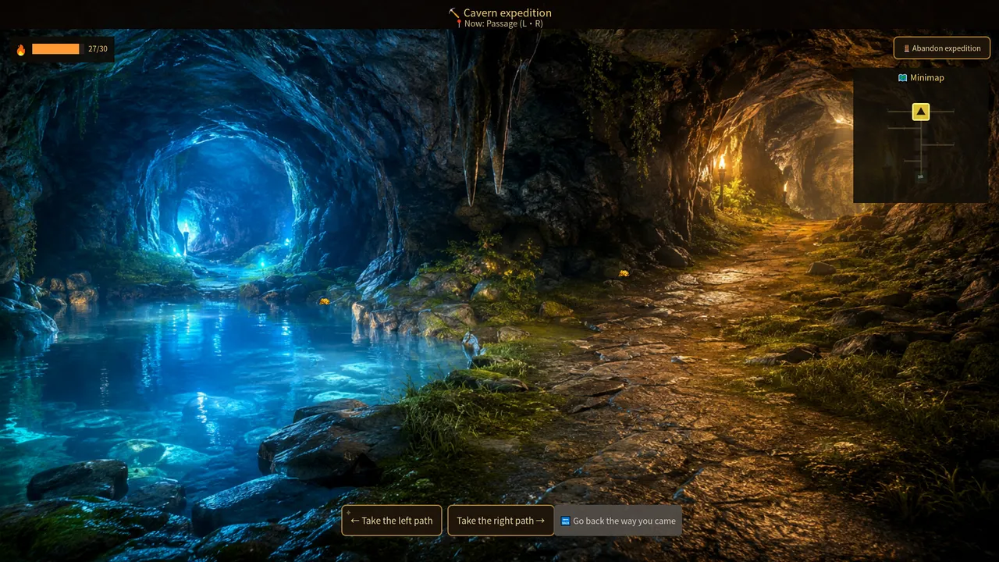The width and height of the screenshot is (999, 562).
Task: Click the 27/30 torch counter
Action: pos(98,49)
